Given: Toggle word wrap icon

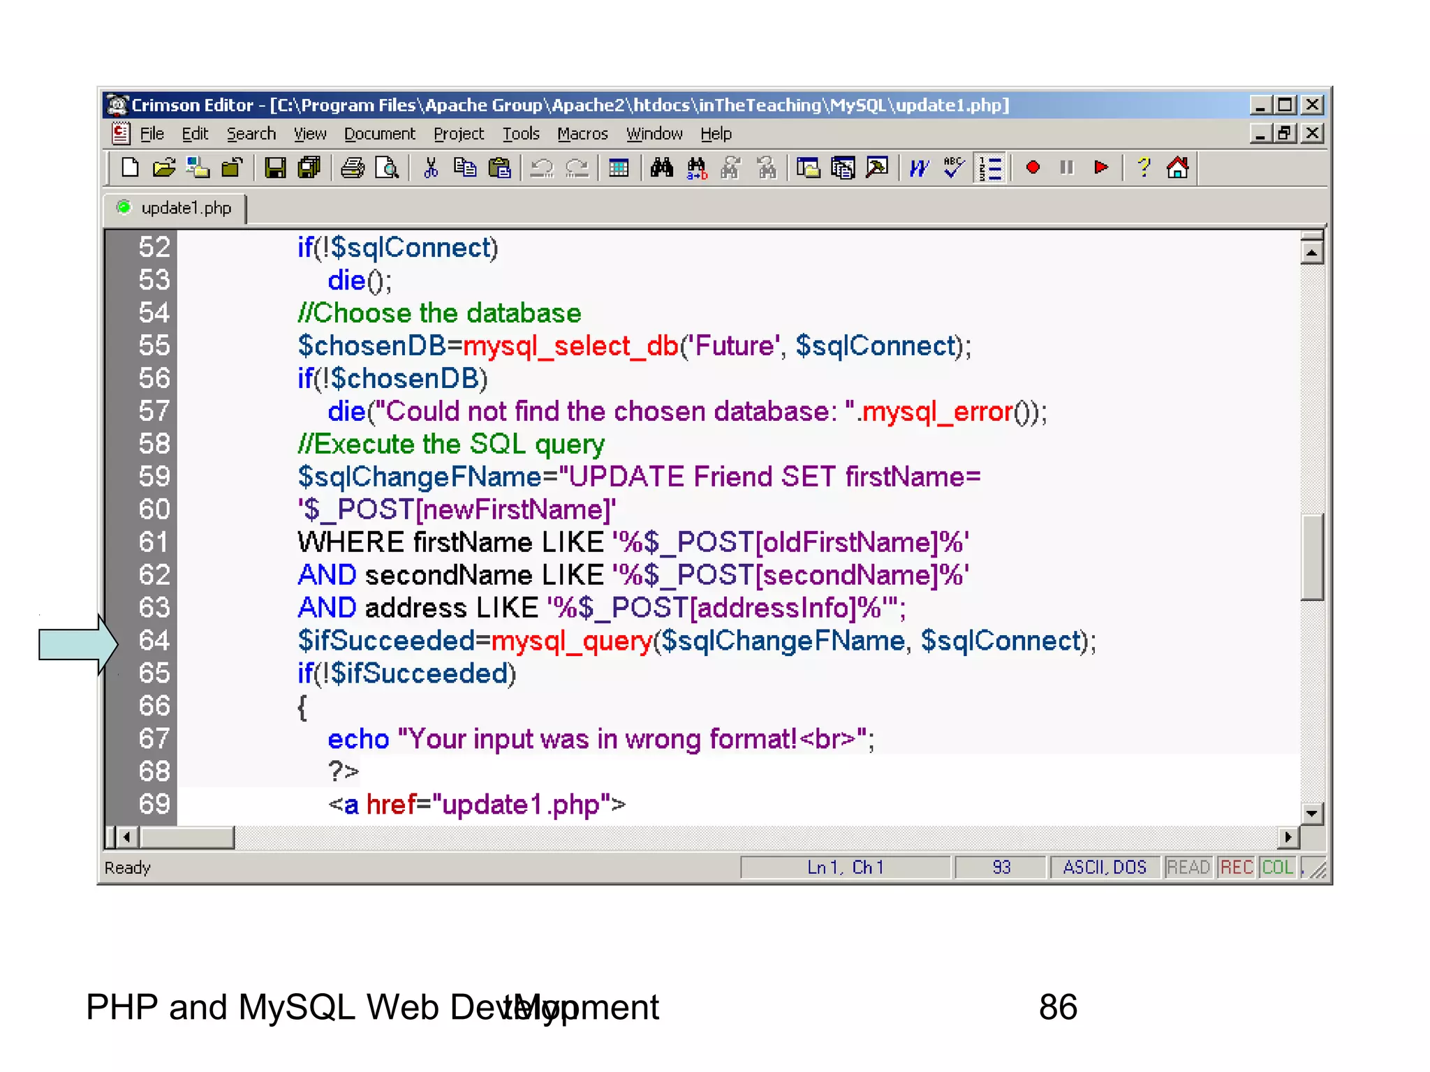Looking at the screenshot, I should tap(920, 168).
